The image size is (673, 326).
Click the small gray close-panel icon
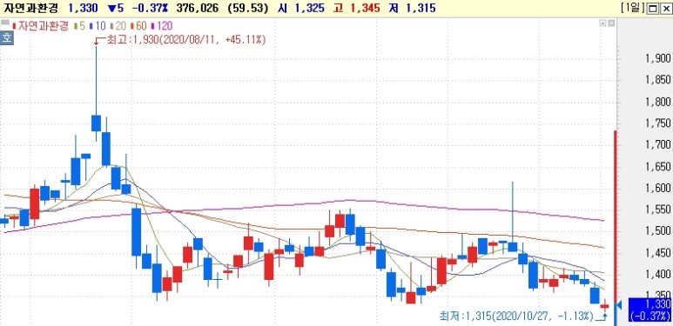(611, 23)
